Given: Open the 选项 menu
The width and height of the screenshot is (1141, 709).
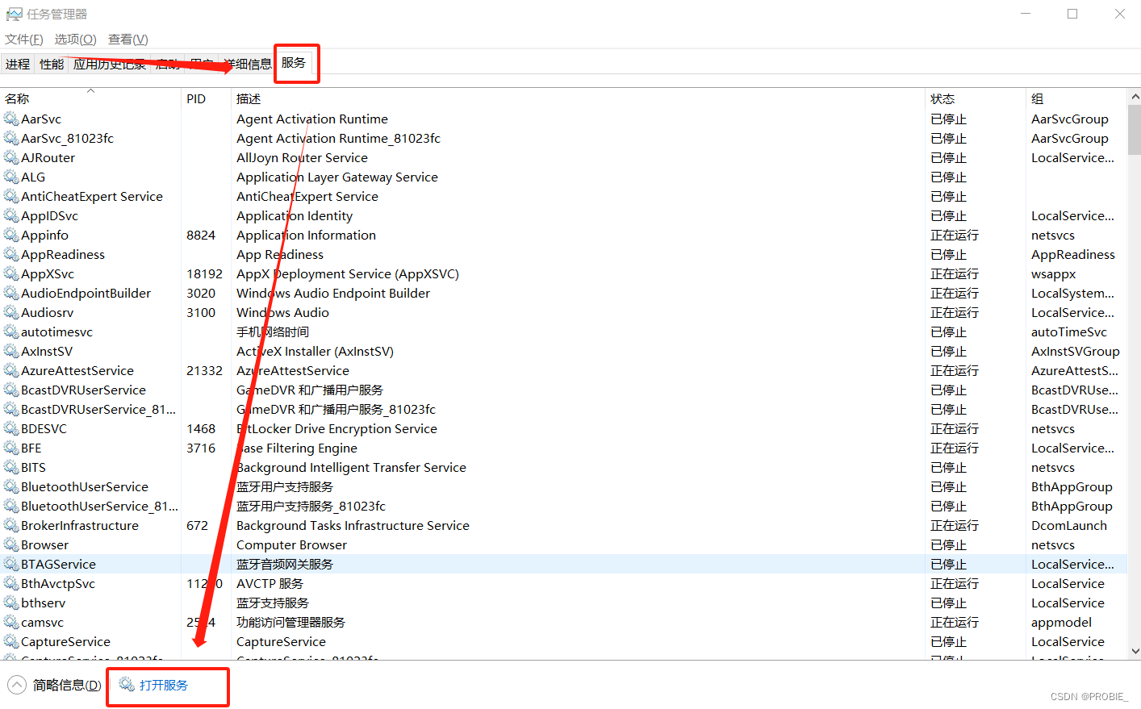Looking at the screenshot, I should tap(76, 40).
